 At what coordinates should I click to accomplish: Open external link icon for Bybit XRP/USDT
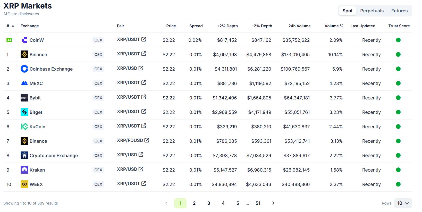(144, 97)
